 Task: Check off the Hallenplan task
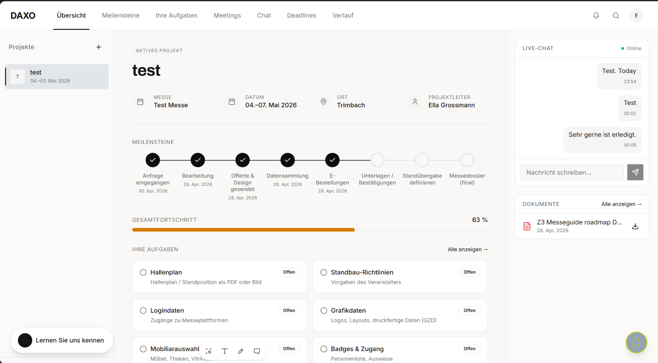(x=143, y=272)
